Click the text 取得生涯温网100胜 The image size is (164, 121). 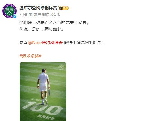(x=82, y=43)
